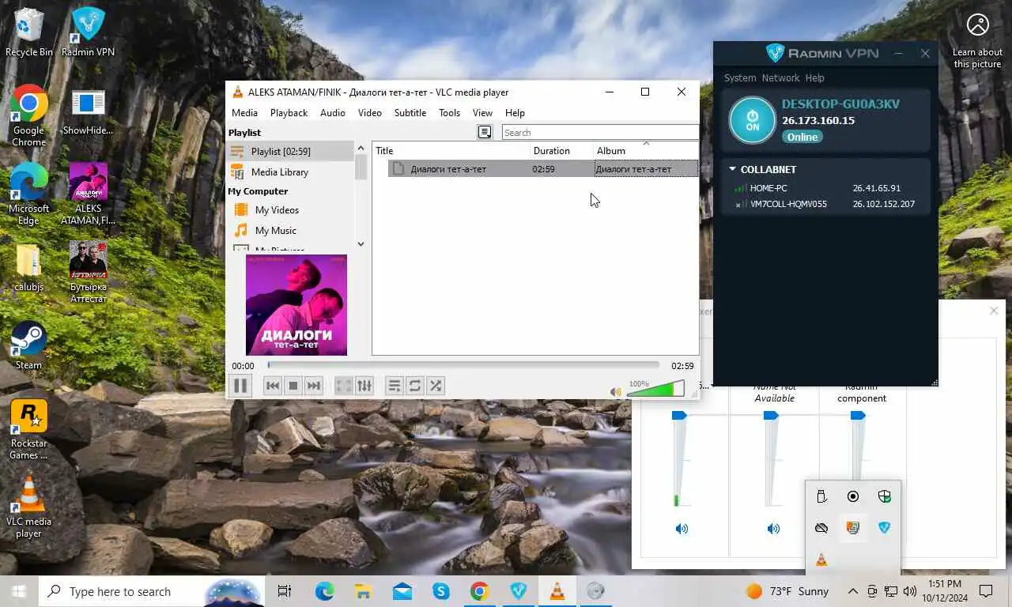
Task: Open the Tools menu in VLC
Action: 449,112
